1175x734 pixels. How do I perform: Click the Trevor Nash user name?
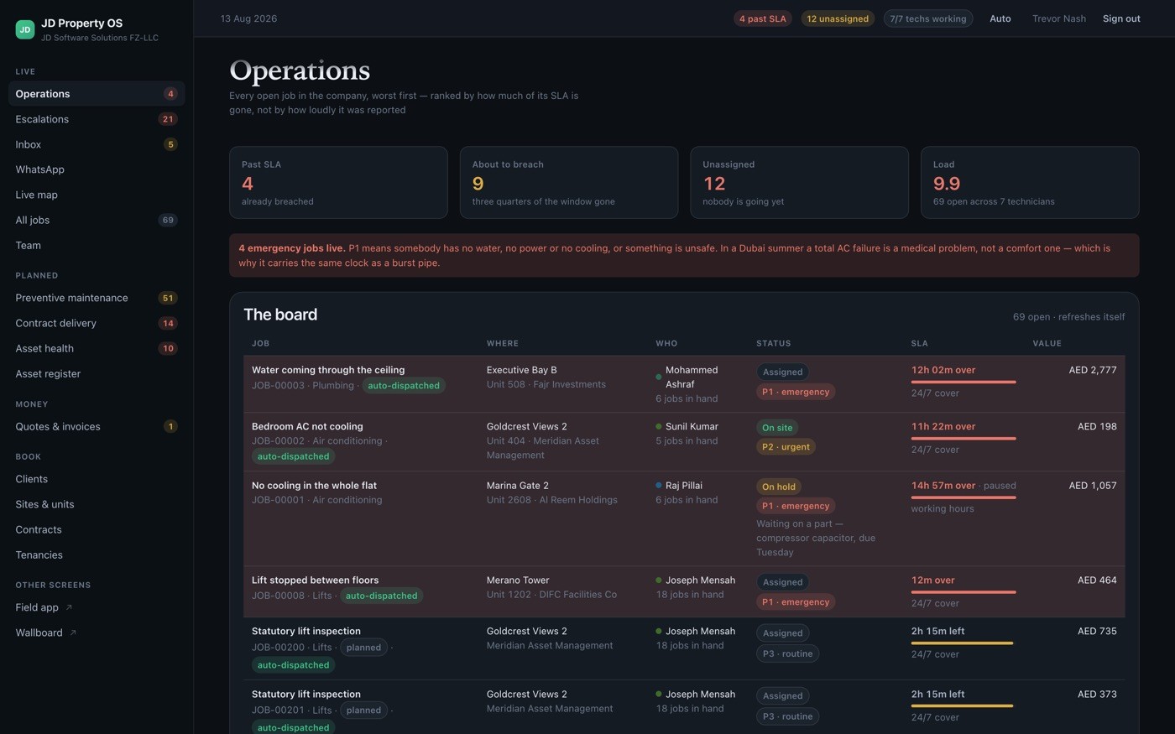click(1058, 18)
